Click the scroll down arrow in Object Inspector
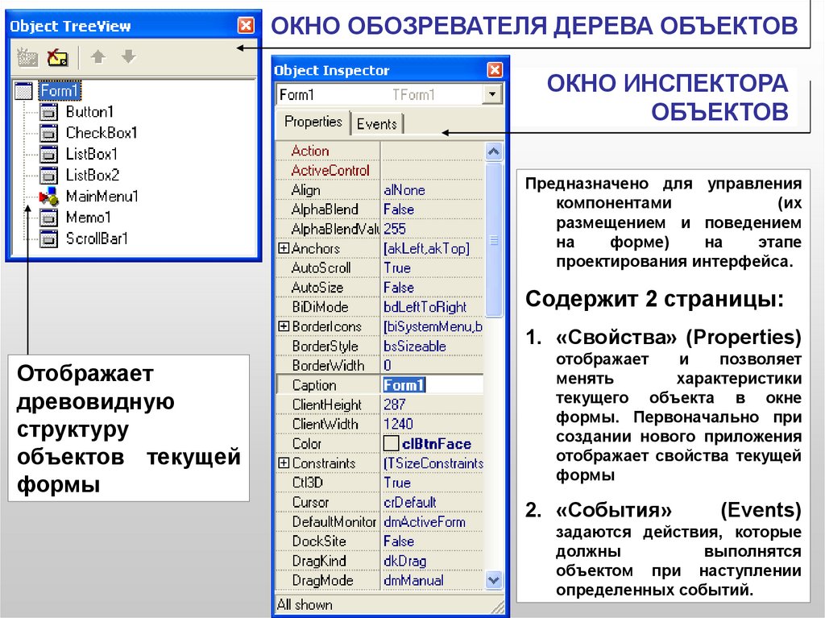Screen dimensions: 825x618 pyautogui.click(x=494, y=579)
